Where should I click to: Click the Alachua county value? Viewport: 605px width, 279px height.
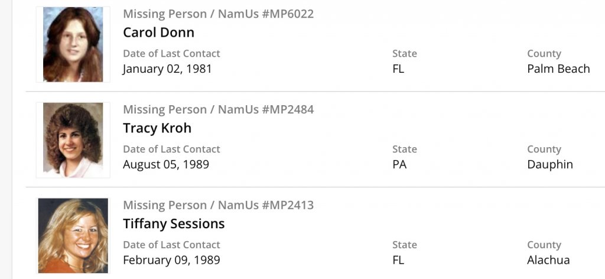click(x=548, y=260)
